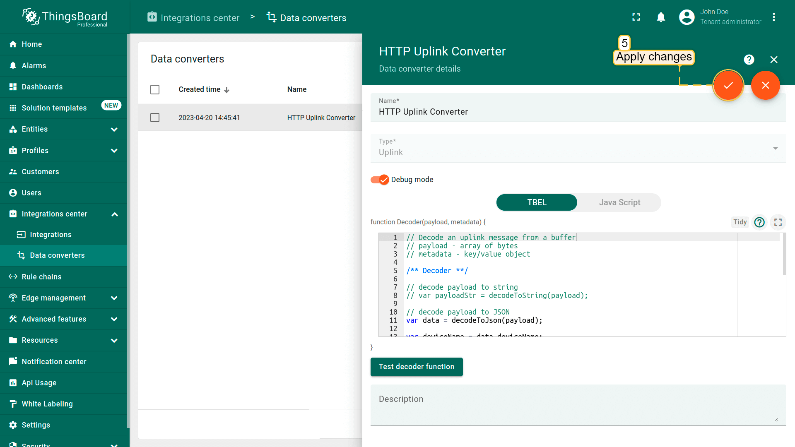Click into the Description text field
795x447 pixels.
tap(578, 405)
